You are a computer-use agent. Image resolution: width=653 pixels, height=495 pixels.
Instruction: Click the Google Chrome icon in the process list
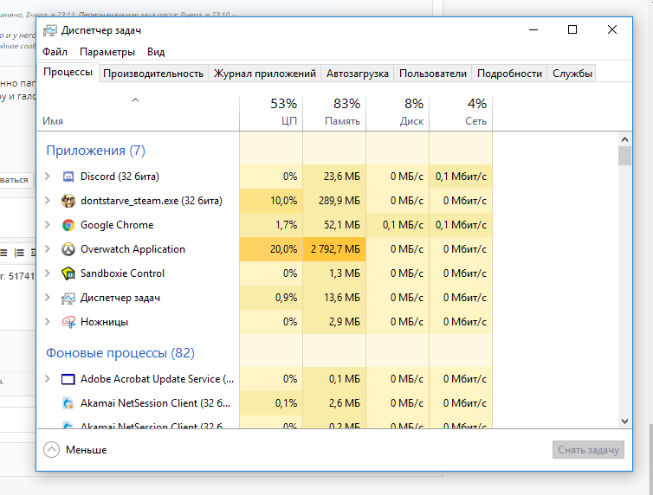pos(68,225)
